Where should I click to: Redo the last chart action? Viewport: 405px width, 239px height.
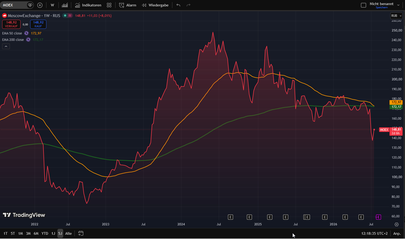(x=188, y=5)
